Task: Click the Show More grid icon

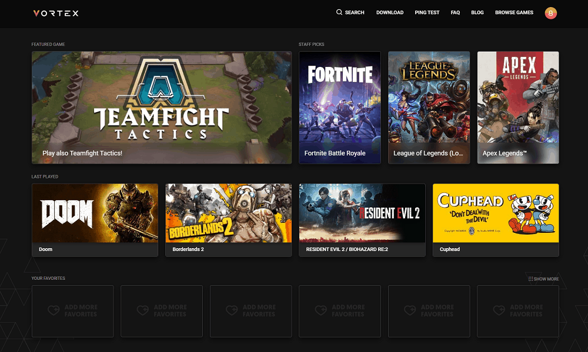Action: [x=530, y=279]
